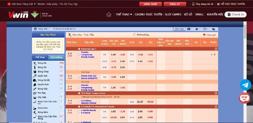
Task: Click the Phi Tiêu darts icon
Action: 35,93
